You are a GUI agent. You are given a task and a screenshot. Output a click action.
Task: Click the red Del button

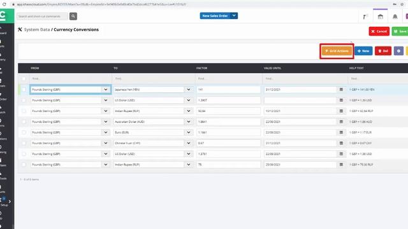(x=383, y=51)
